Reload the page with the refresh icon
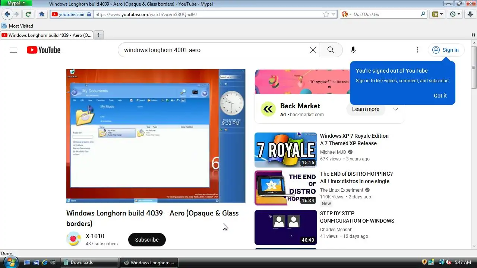 pos(28,14)
